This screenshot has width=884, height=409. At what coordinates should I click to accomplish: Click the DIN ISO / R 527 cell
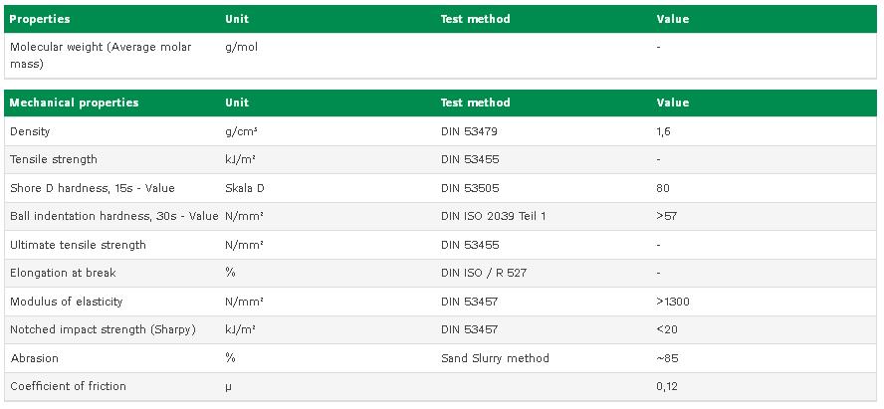485,273
